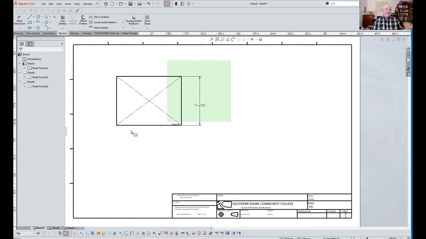Open the Window menu
This screenshot has width=426, height=239.
pyautogui.click(x=88, y=4)
